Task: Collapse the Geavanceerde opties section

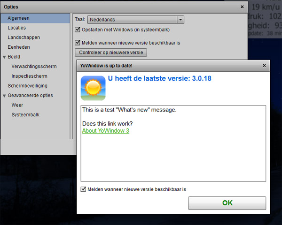Action: click(x=4, y=96)
